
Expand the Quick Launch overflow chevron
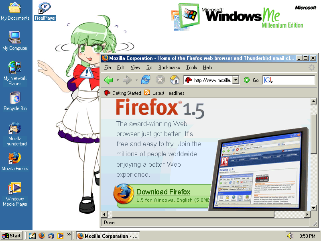pyautogui.click(x=69, y=235)
